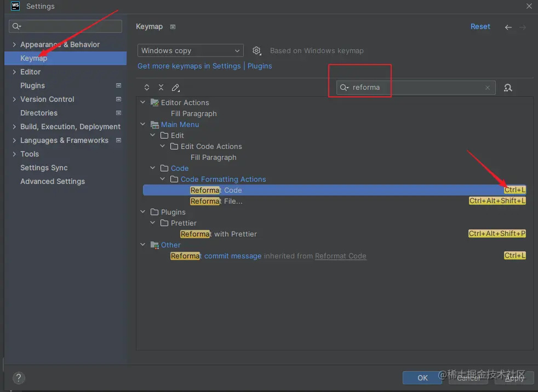Expand Appearance & Behavior settings category
The width and height of the screenshot is (538, 392).
coord(14,44)
